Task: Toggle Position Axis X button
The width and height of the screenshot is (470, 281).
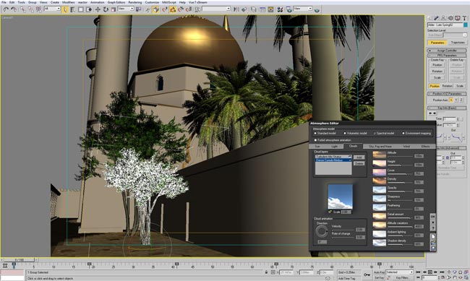Action: point(450,100)
